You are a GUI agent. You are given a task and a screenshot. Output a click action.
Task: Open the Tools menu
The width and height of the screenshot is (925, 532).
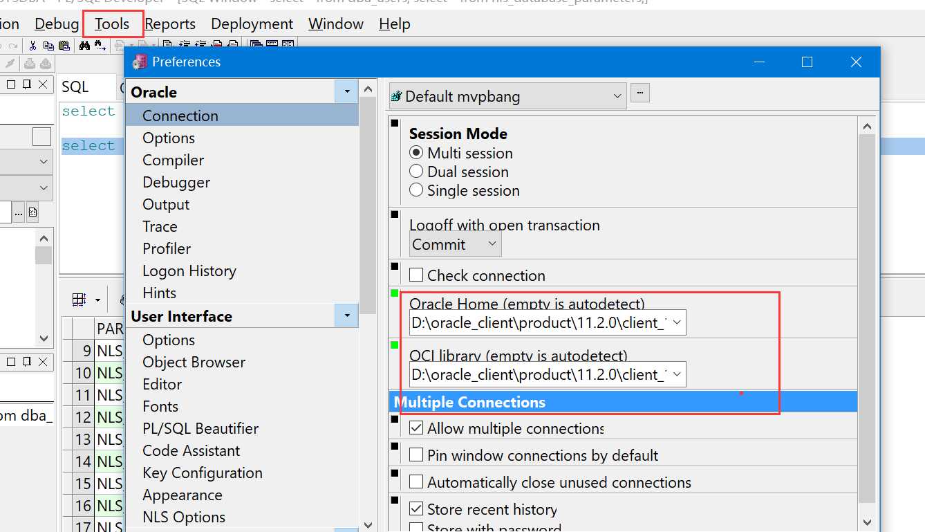[112, 24]
